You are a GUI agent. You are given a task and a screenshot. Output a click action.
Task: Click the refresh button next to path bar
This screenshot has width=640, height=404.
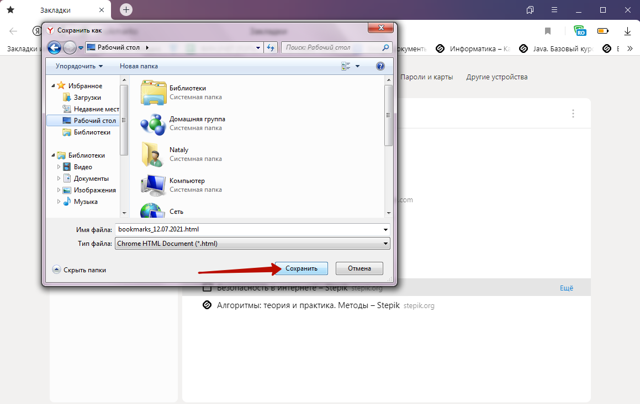tap(271, 47)
